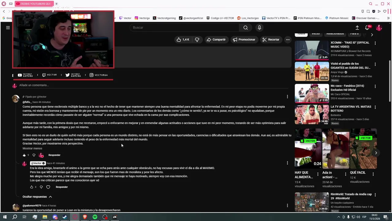The height and width of the screenshot is (221, 392).
Task: Collapse replies via 'Ocultar respuestas'
Action: click(37, 197)
